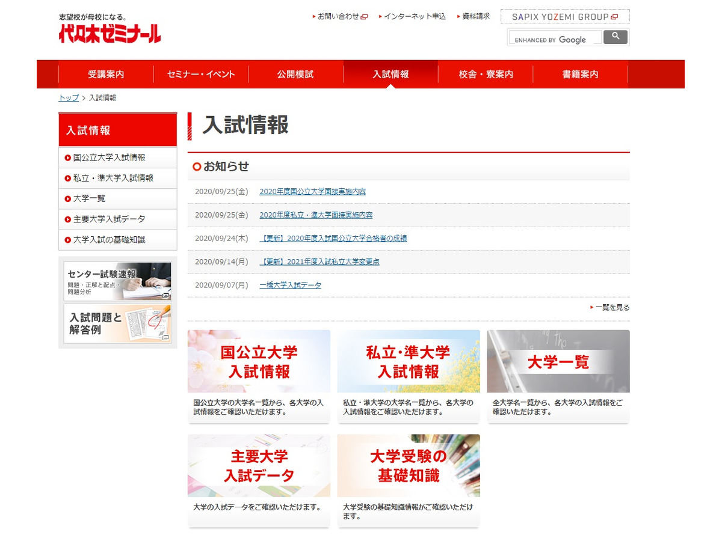
Task: Open インターネット申込 header link
Action: (x=412, y=17)
